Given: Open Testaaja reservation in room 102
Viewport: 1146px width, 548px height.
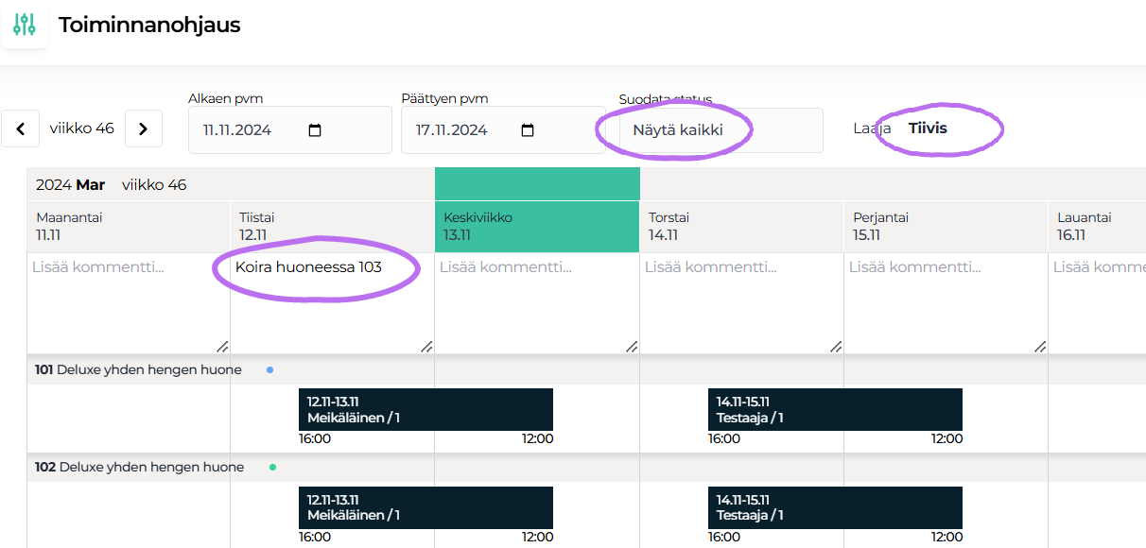Looking at the screenshot, I should pyautogui.click(x=835, y=507).
